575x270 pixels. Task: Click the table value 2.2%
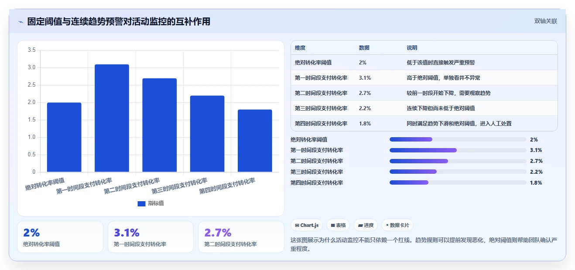[x=365, y=108]
